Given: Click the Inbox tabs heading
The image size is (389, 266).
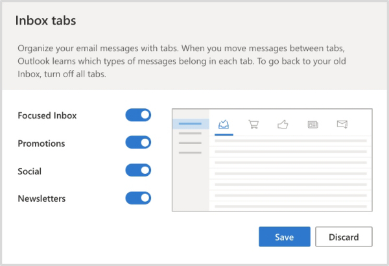Looking at the screenshot, I should coord(45,20).
